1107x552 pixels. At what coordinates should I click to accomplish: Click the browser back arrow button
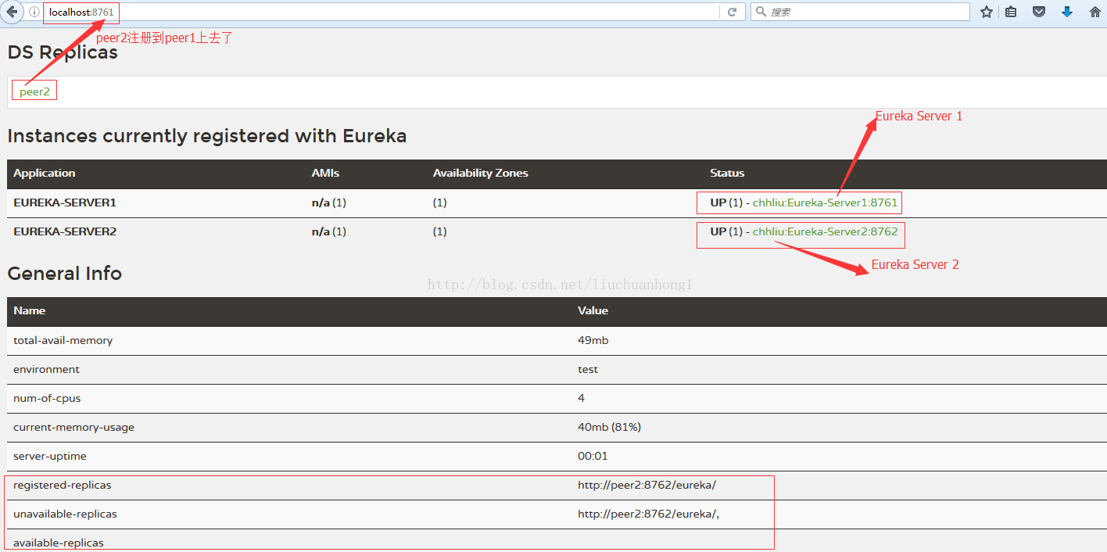(12, 12)
